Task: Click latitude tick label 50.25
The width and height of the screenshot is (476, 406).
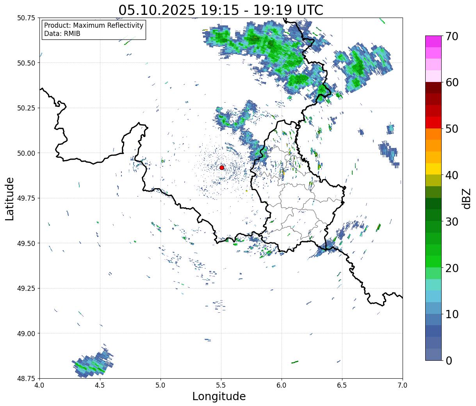Action: [x=26, y=108]
